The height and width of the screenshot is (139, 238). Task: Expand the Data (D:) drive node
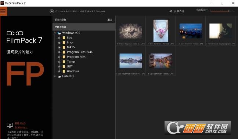(x=55, y=76)
